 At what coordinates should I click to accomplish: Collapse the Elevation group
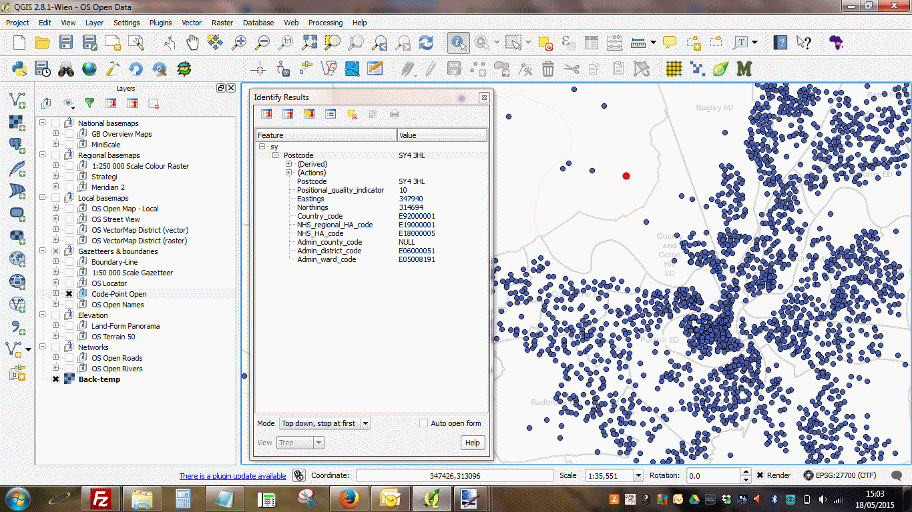[x=43, y=315]
